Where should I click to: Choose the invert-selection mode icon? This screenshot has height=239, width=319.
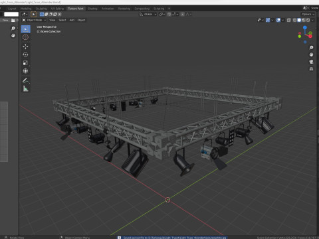click(x=55, y=15)
